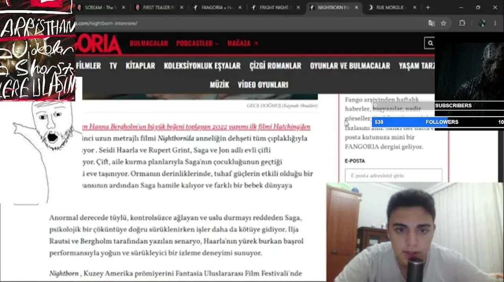Click the E-posta address input field
Viewport: 504px width, 282px height.
pyautogui.click(x=393, y=175)
